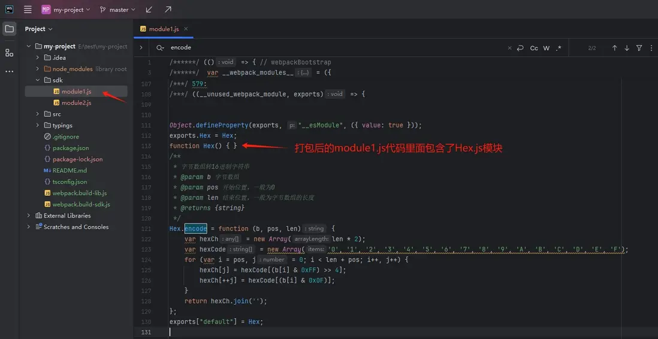Open the main hamburger menu
The width and height of the screenshot is (658, 339).
[x=28, y=9]
